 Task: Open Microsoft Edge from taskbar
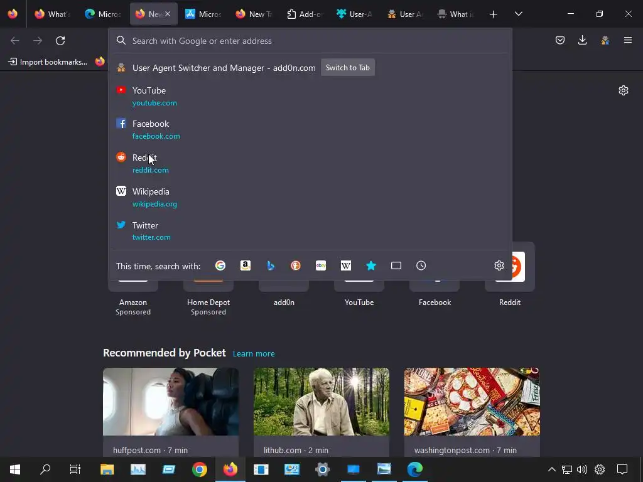[x=415, y=469]
